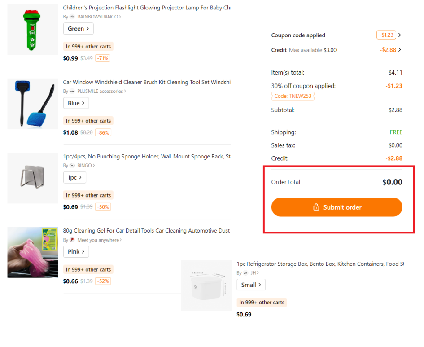Viewport: 424px width, 347px height.
Task: Open the Car Window Windshield Cleaner title
Action: pos(147,82)
